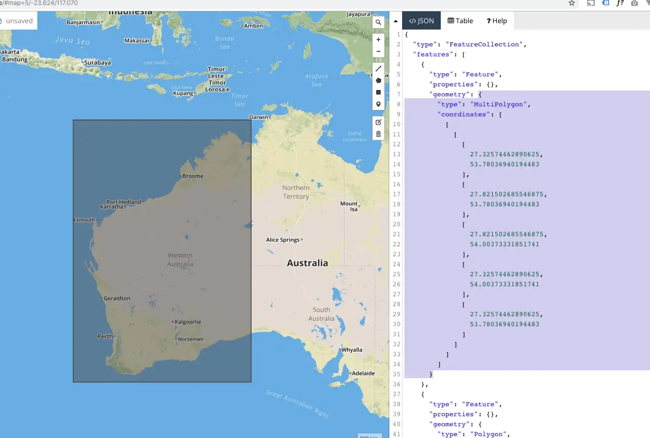650x438 pixels.
Task: Click the Port Hedland map label
Action: pyautogui.click(x=123, y=202)
